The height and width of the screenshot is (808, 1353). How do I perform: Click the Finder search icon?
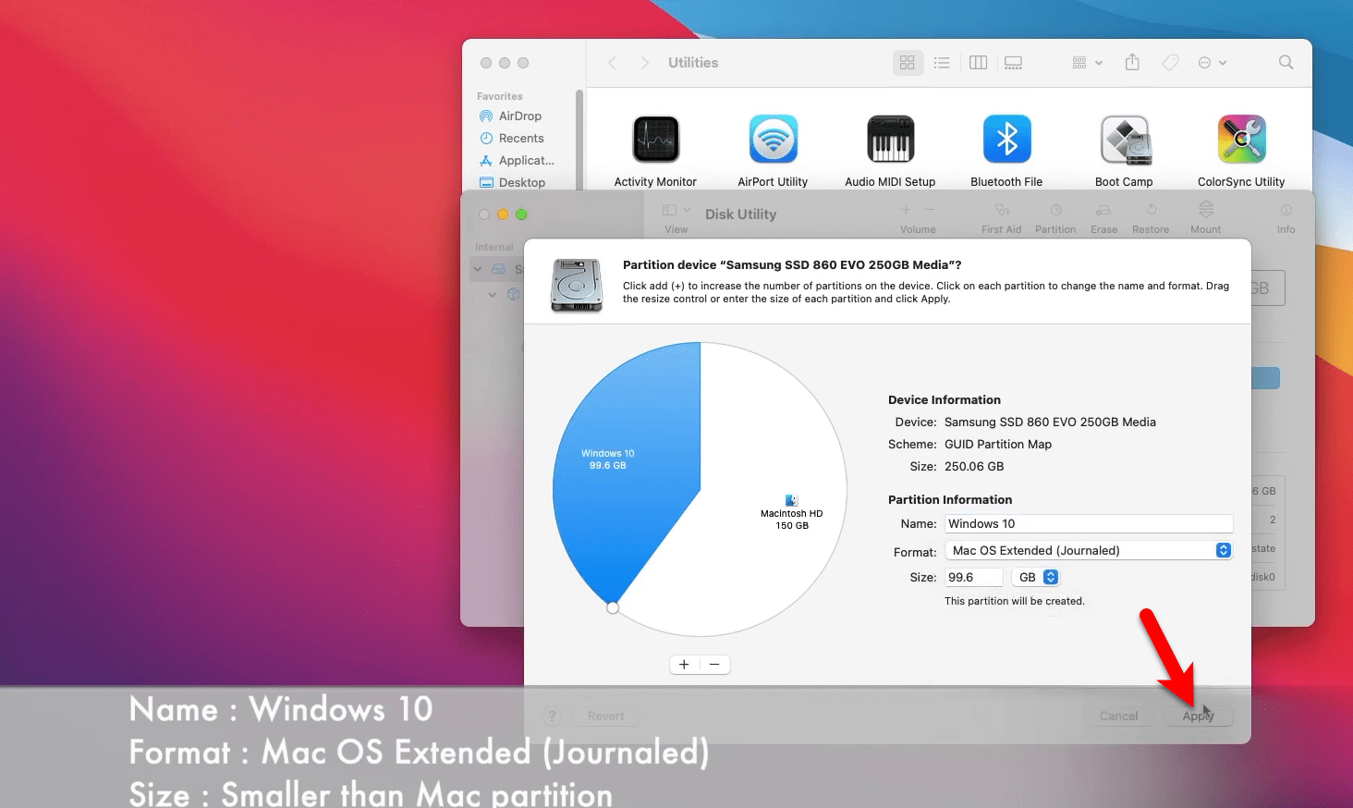pyautogui.click(x=1286, y=63)
